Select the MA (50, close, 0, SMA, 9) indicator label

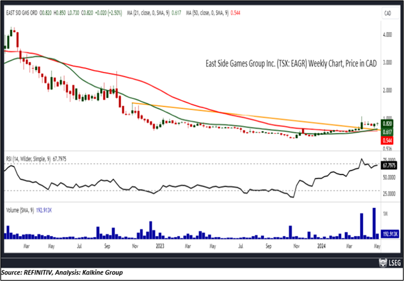207,13
